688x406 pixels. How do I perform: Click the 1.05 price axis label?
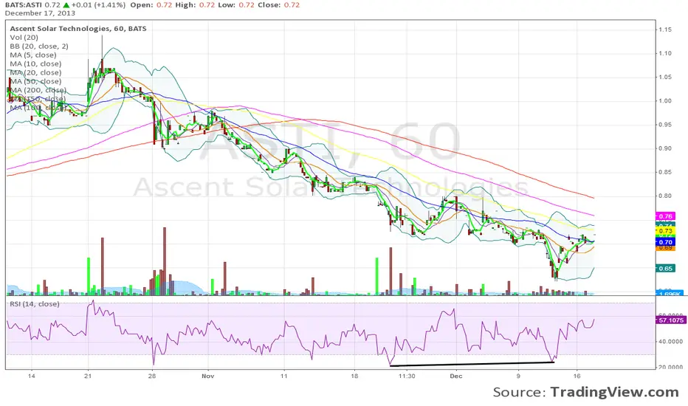click(x=665, y=77)
